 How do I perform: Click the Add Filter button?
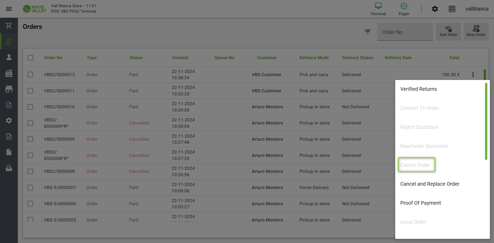pyautogui.click(x=448, y=32)
